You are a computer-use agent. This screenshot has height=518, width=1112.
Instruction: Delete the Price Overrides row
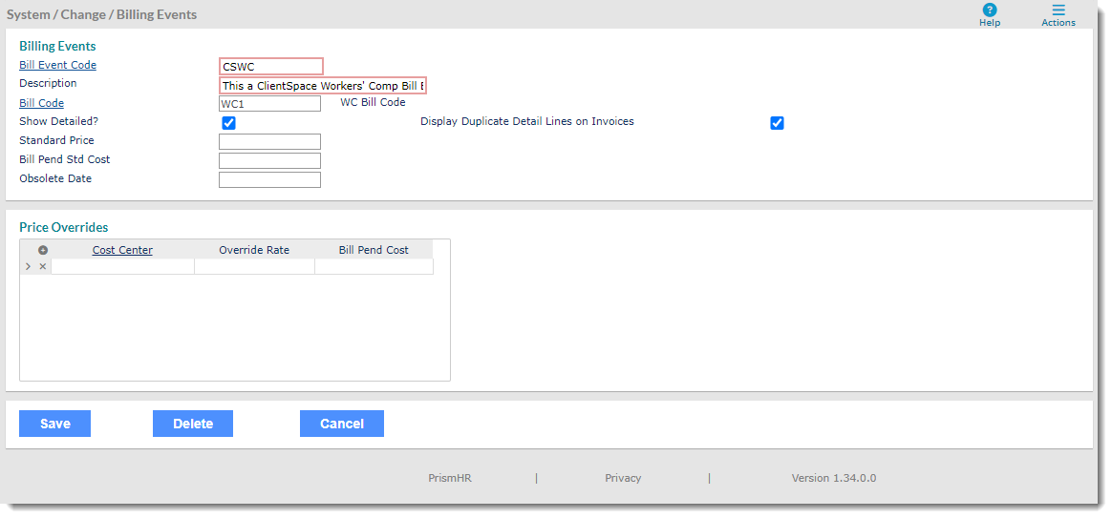pyautogui.click(x=43, y=267)
